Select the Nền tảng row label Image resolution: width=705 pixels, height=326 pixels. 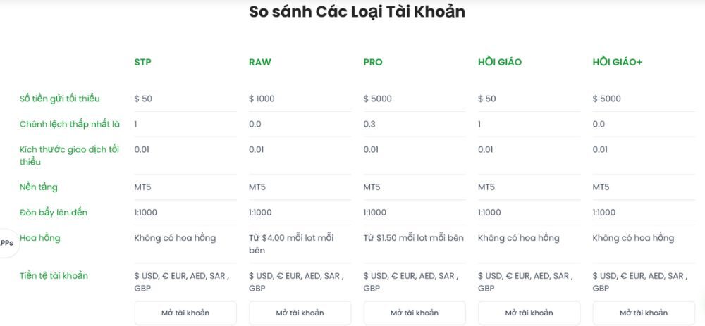coord(39,187)
